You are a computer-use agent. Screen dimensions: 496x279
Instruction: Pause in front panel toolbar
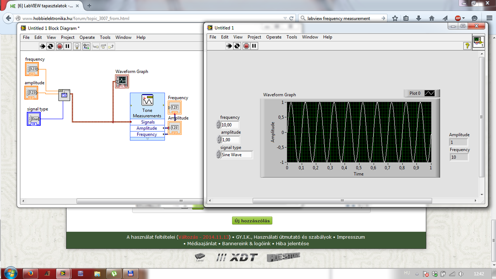pyautogui.click(x=254, y=46)
